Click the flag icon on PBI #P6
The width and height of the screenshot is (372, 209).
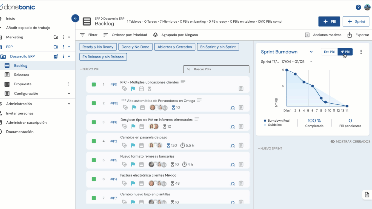[x=133, y=127]
